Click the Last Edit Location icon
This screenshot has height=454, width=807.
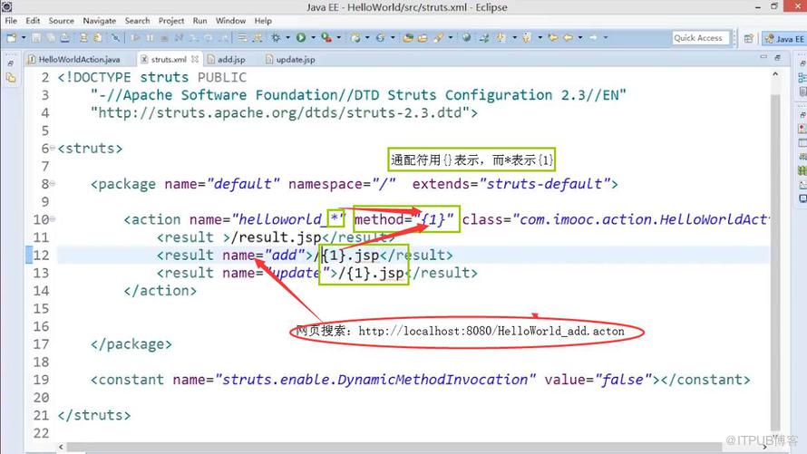(x=553, y=37)
